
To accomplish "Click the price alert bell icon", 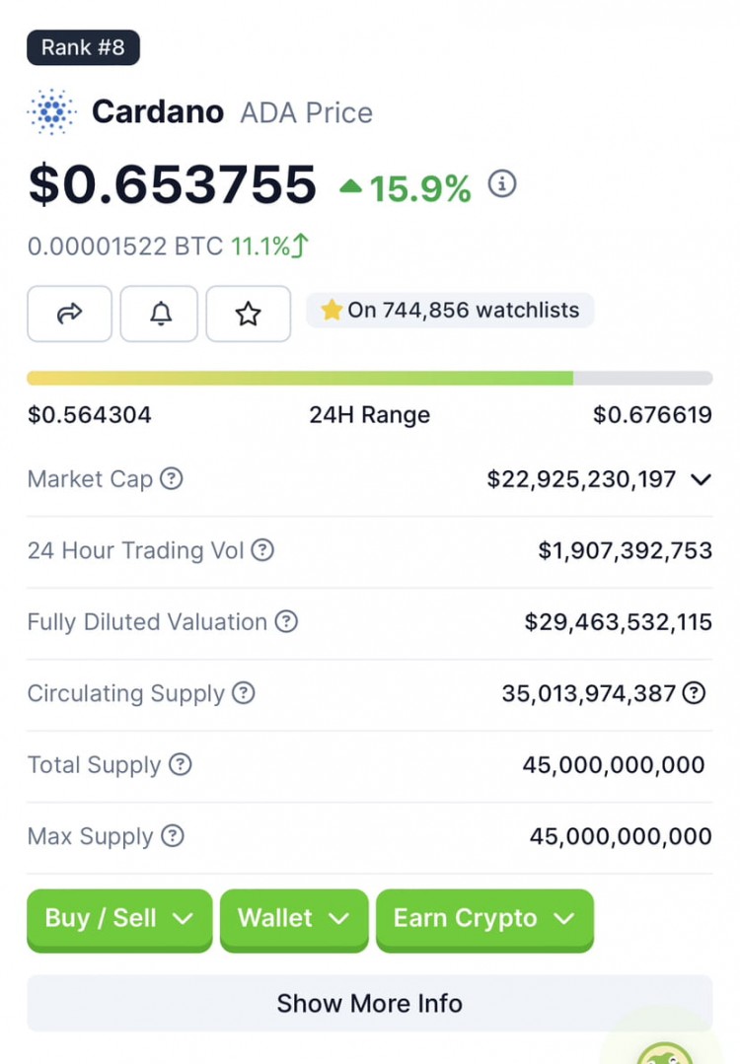I will pos(159,314).
